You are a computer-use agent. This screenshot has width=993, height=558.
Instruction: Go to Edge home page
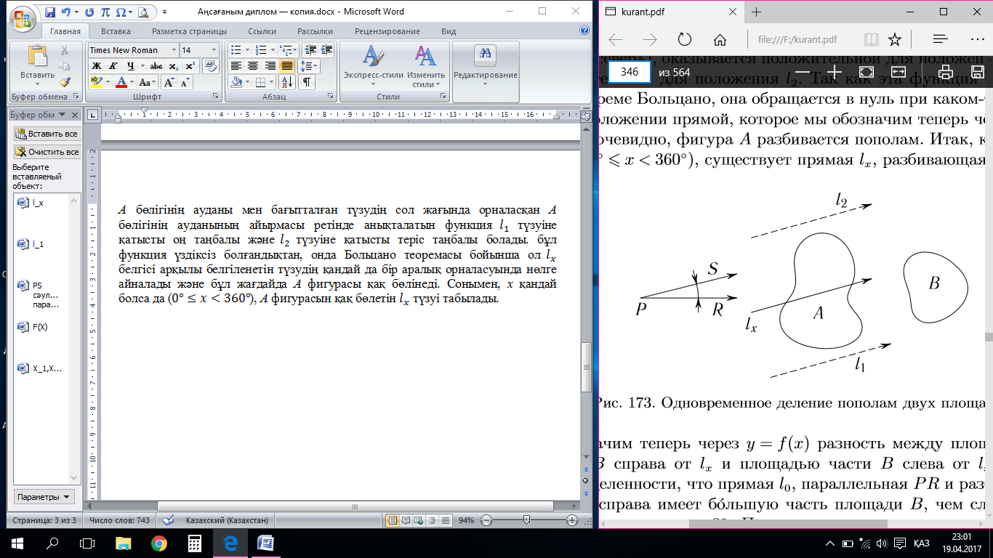tap(720, 39)
